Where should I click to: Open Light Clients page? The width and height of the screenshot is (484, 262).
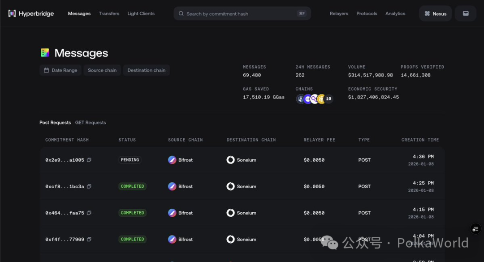[x=141, y=13]
